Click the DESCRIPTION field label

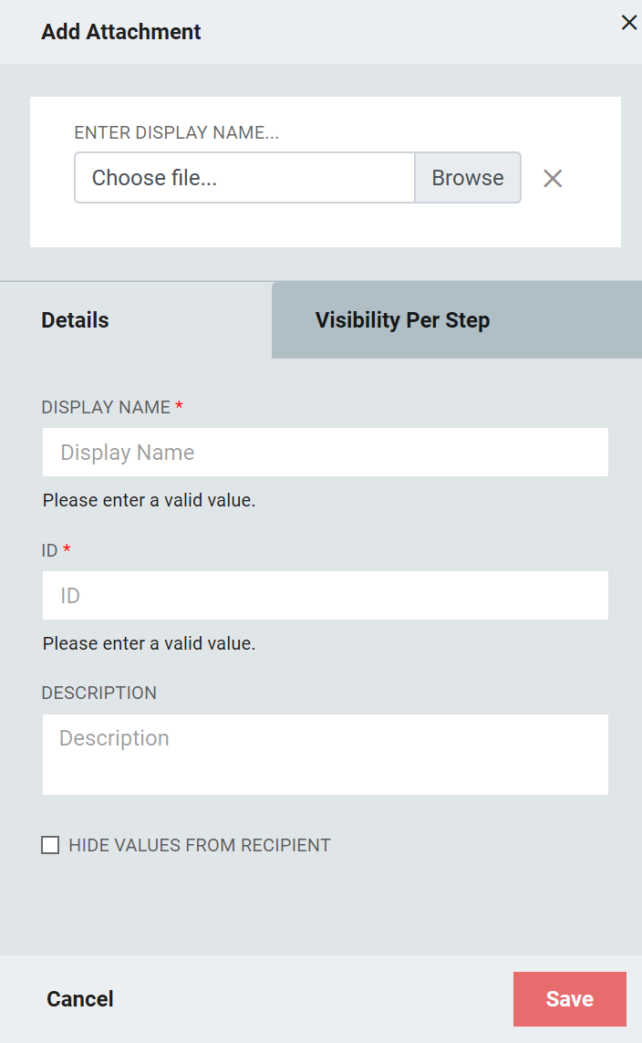pyautogui.click(x=99, y=694)
